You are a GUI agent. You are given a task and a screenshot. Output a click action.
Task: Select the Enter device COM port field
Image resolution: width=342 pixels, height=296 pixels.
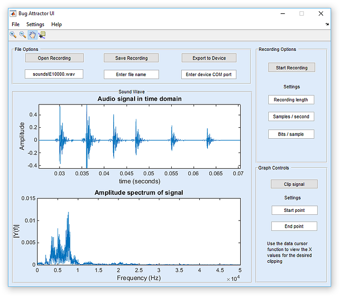tap(209, 75)
